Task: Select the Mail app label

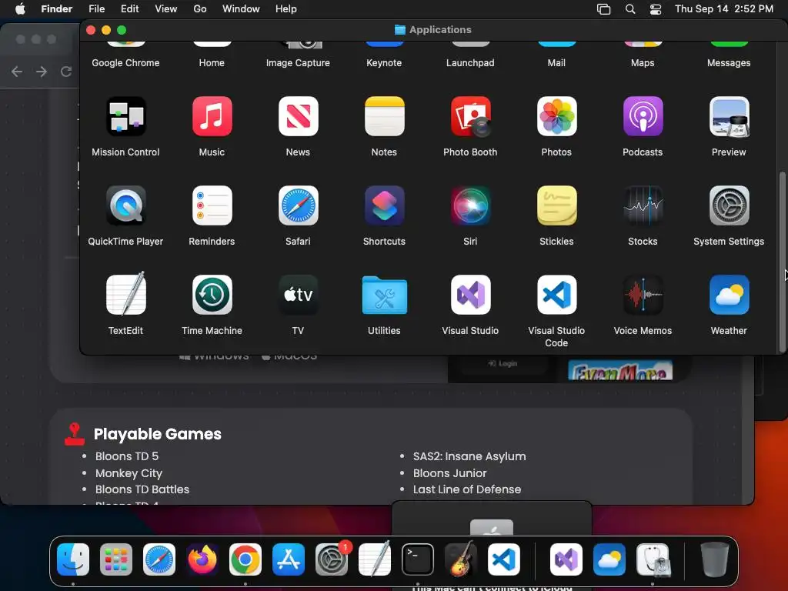Action: [556, 63]
